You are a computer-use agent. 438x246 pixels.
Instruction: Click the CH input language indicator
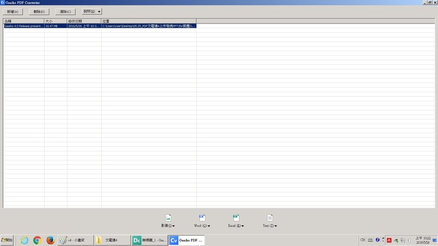(363, 240)
